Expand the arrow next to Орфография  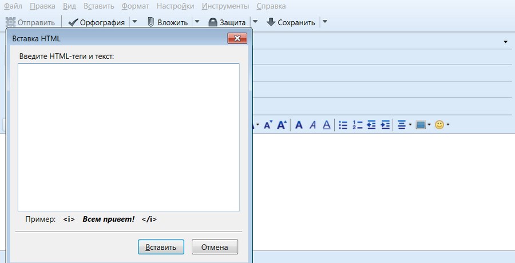tap(134, 22)
